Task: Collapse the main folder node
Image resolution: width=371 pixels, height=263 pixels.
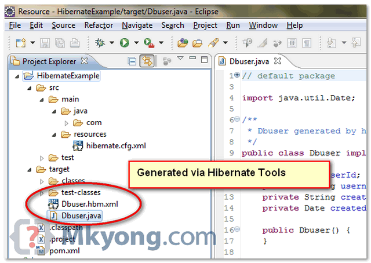Action: click(42, 100)
